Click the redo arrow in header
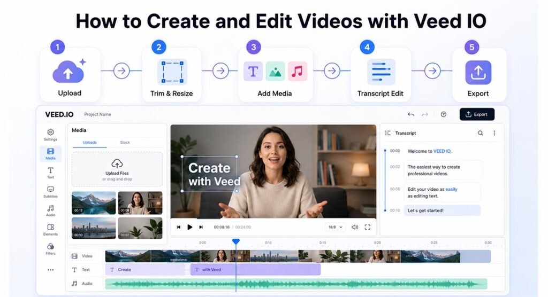 pos(425,114)
